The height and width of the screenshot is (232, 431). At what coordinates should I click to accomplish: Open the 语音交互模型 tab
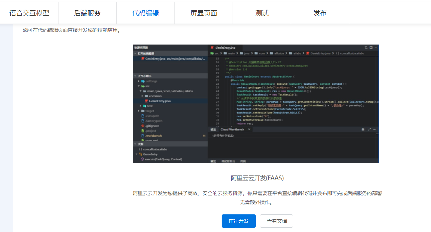point(29,13)
